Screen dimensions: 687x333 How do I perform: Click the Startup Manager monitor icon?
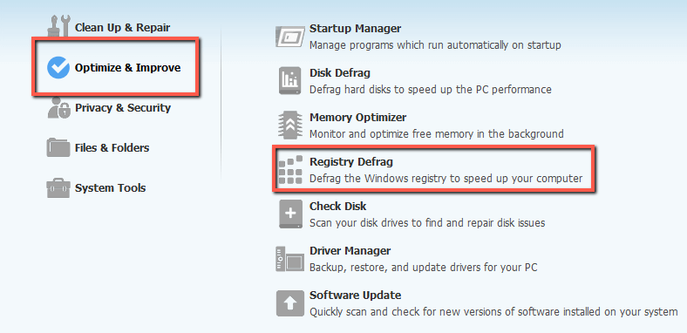click(289, 36)
